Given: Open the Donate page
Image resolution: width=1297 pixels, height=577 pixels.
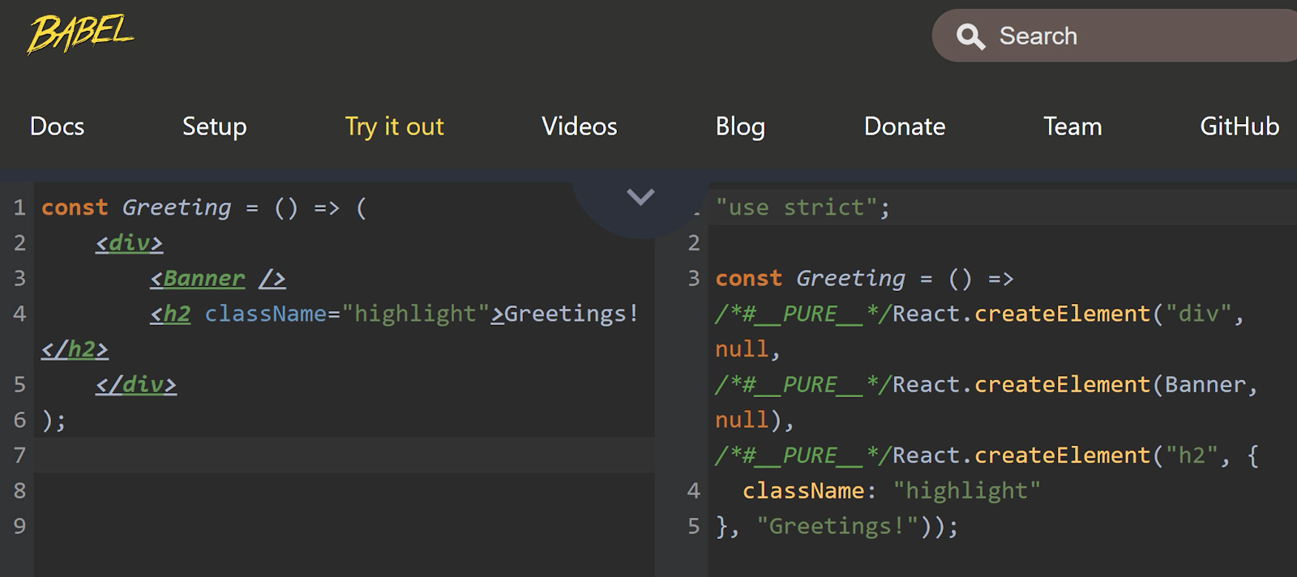Looking at the screenshot, I should tap(905, 126).
